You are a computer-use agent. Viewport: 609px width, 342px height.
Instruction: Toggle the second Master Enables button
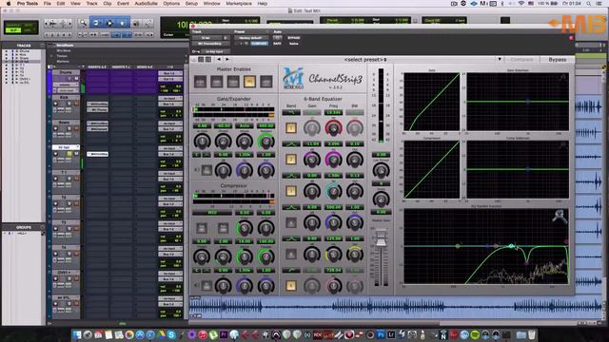(217, 82)
